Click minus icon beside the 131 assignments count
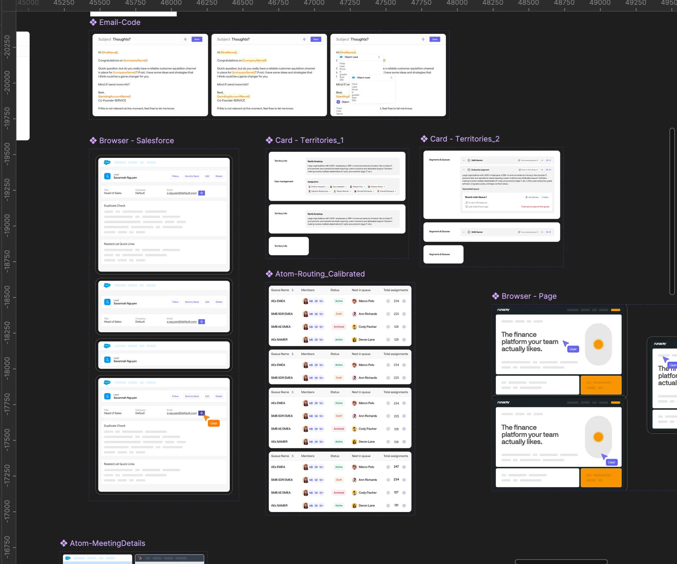This screenshot has width=677, height=564. tap(388, 506)
